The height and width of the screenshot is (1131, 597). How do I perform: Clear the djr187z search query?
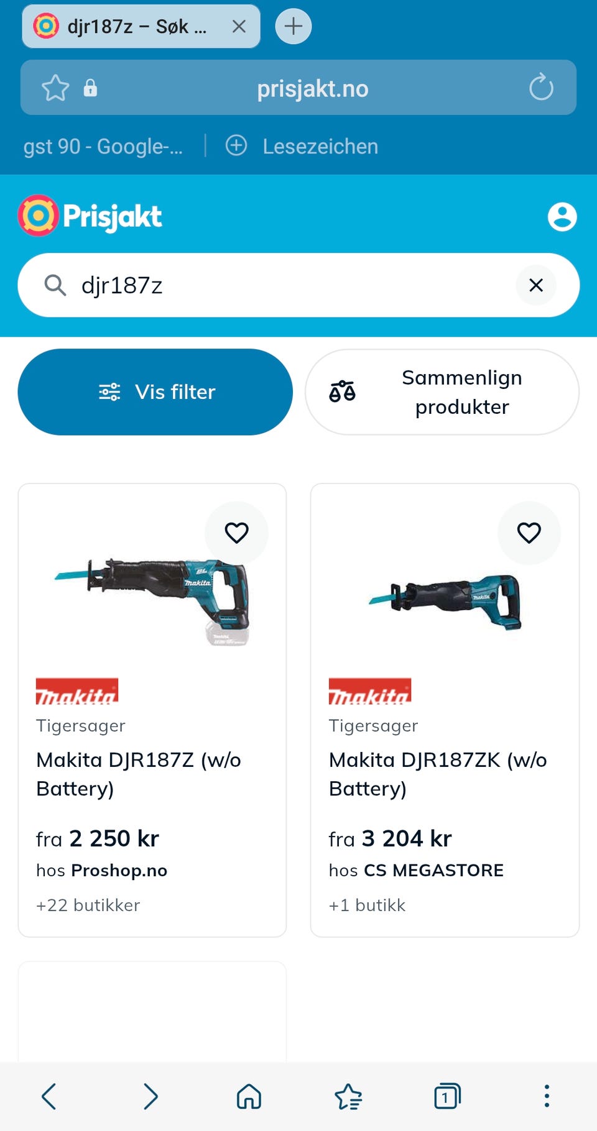point(536,285)
